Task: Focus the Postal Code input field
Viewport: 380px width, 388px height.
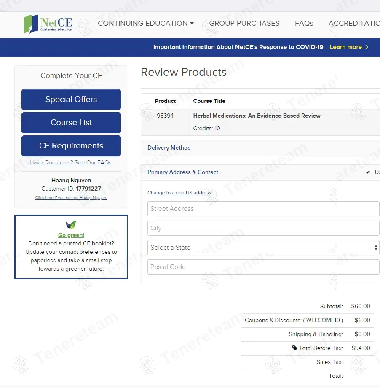Action: pyautogui.click(x=263, y=267)
